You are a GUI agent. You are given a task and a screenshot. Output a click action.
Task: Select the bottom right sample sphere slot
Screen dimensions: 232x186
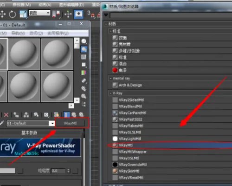pyautogui.click(x=57, y=86)
